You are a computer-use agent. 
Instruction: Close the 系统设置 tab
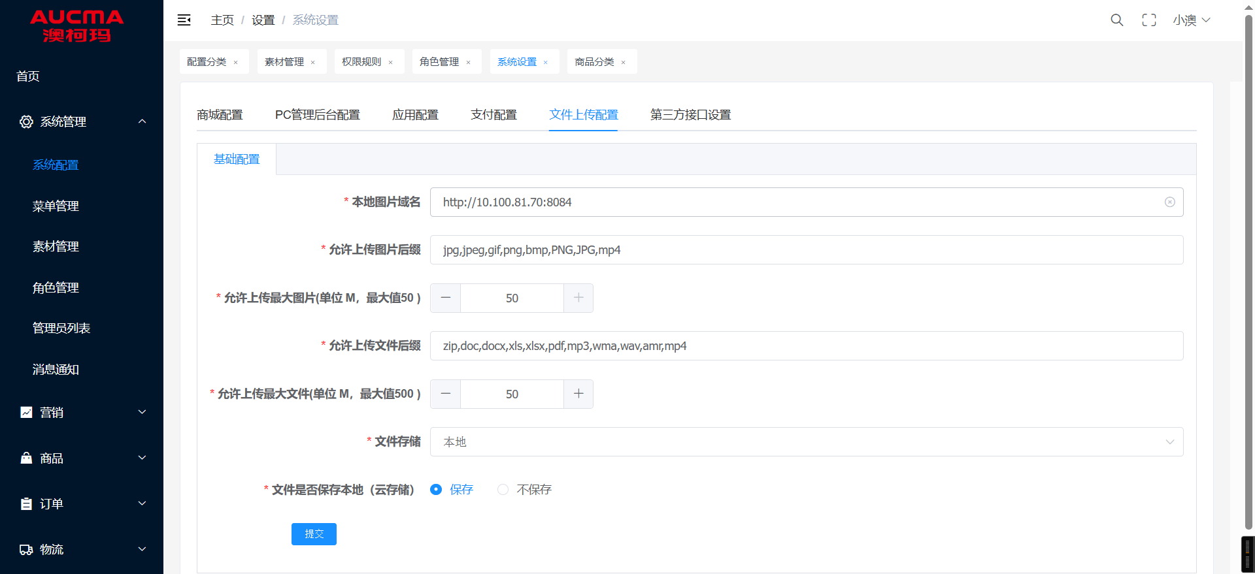click(546, 63)
